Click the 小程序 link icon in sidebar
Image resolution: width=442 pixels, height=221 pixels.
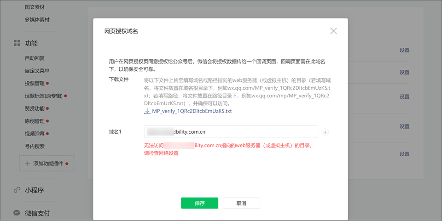click(x=17, y=190)
